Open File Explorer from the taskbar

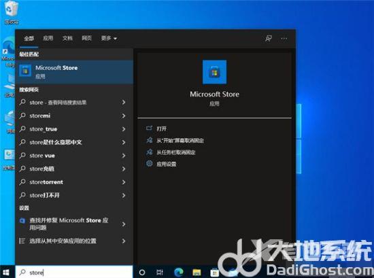[x=197, y=273]
